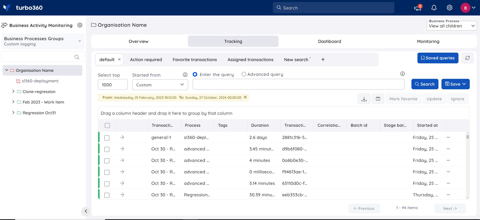Open more options for general-1 row
480x220 pixels.
point(448,137)
